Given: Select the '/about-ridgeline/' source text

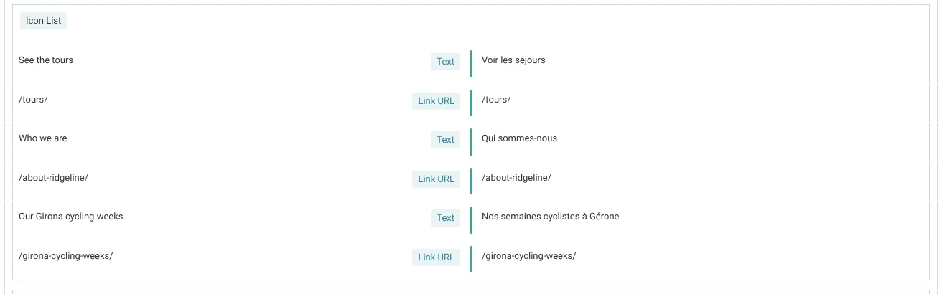Looking at the screenshot, I should (53, 178).
